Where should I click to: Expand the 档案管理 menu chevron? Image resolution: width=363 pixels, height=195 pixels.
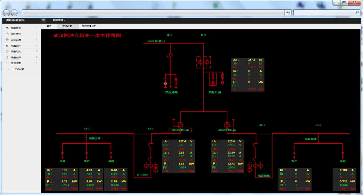pyautogui.click(x=37, y=28)
